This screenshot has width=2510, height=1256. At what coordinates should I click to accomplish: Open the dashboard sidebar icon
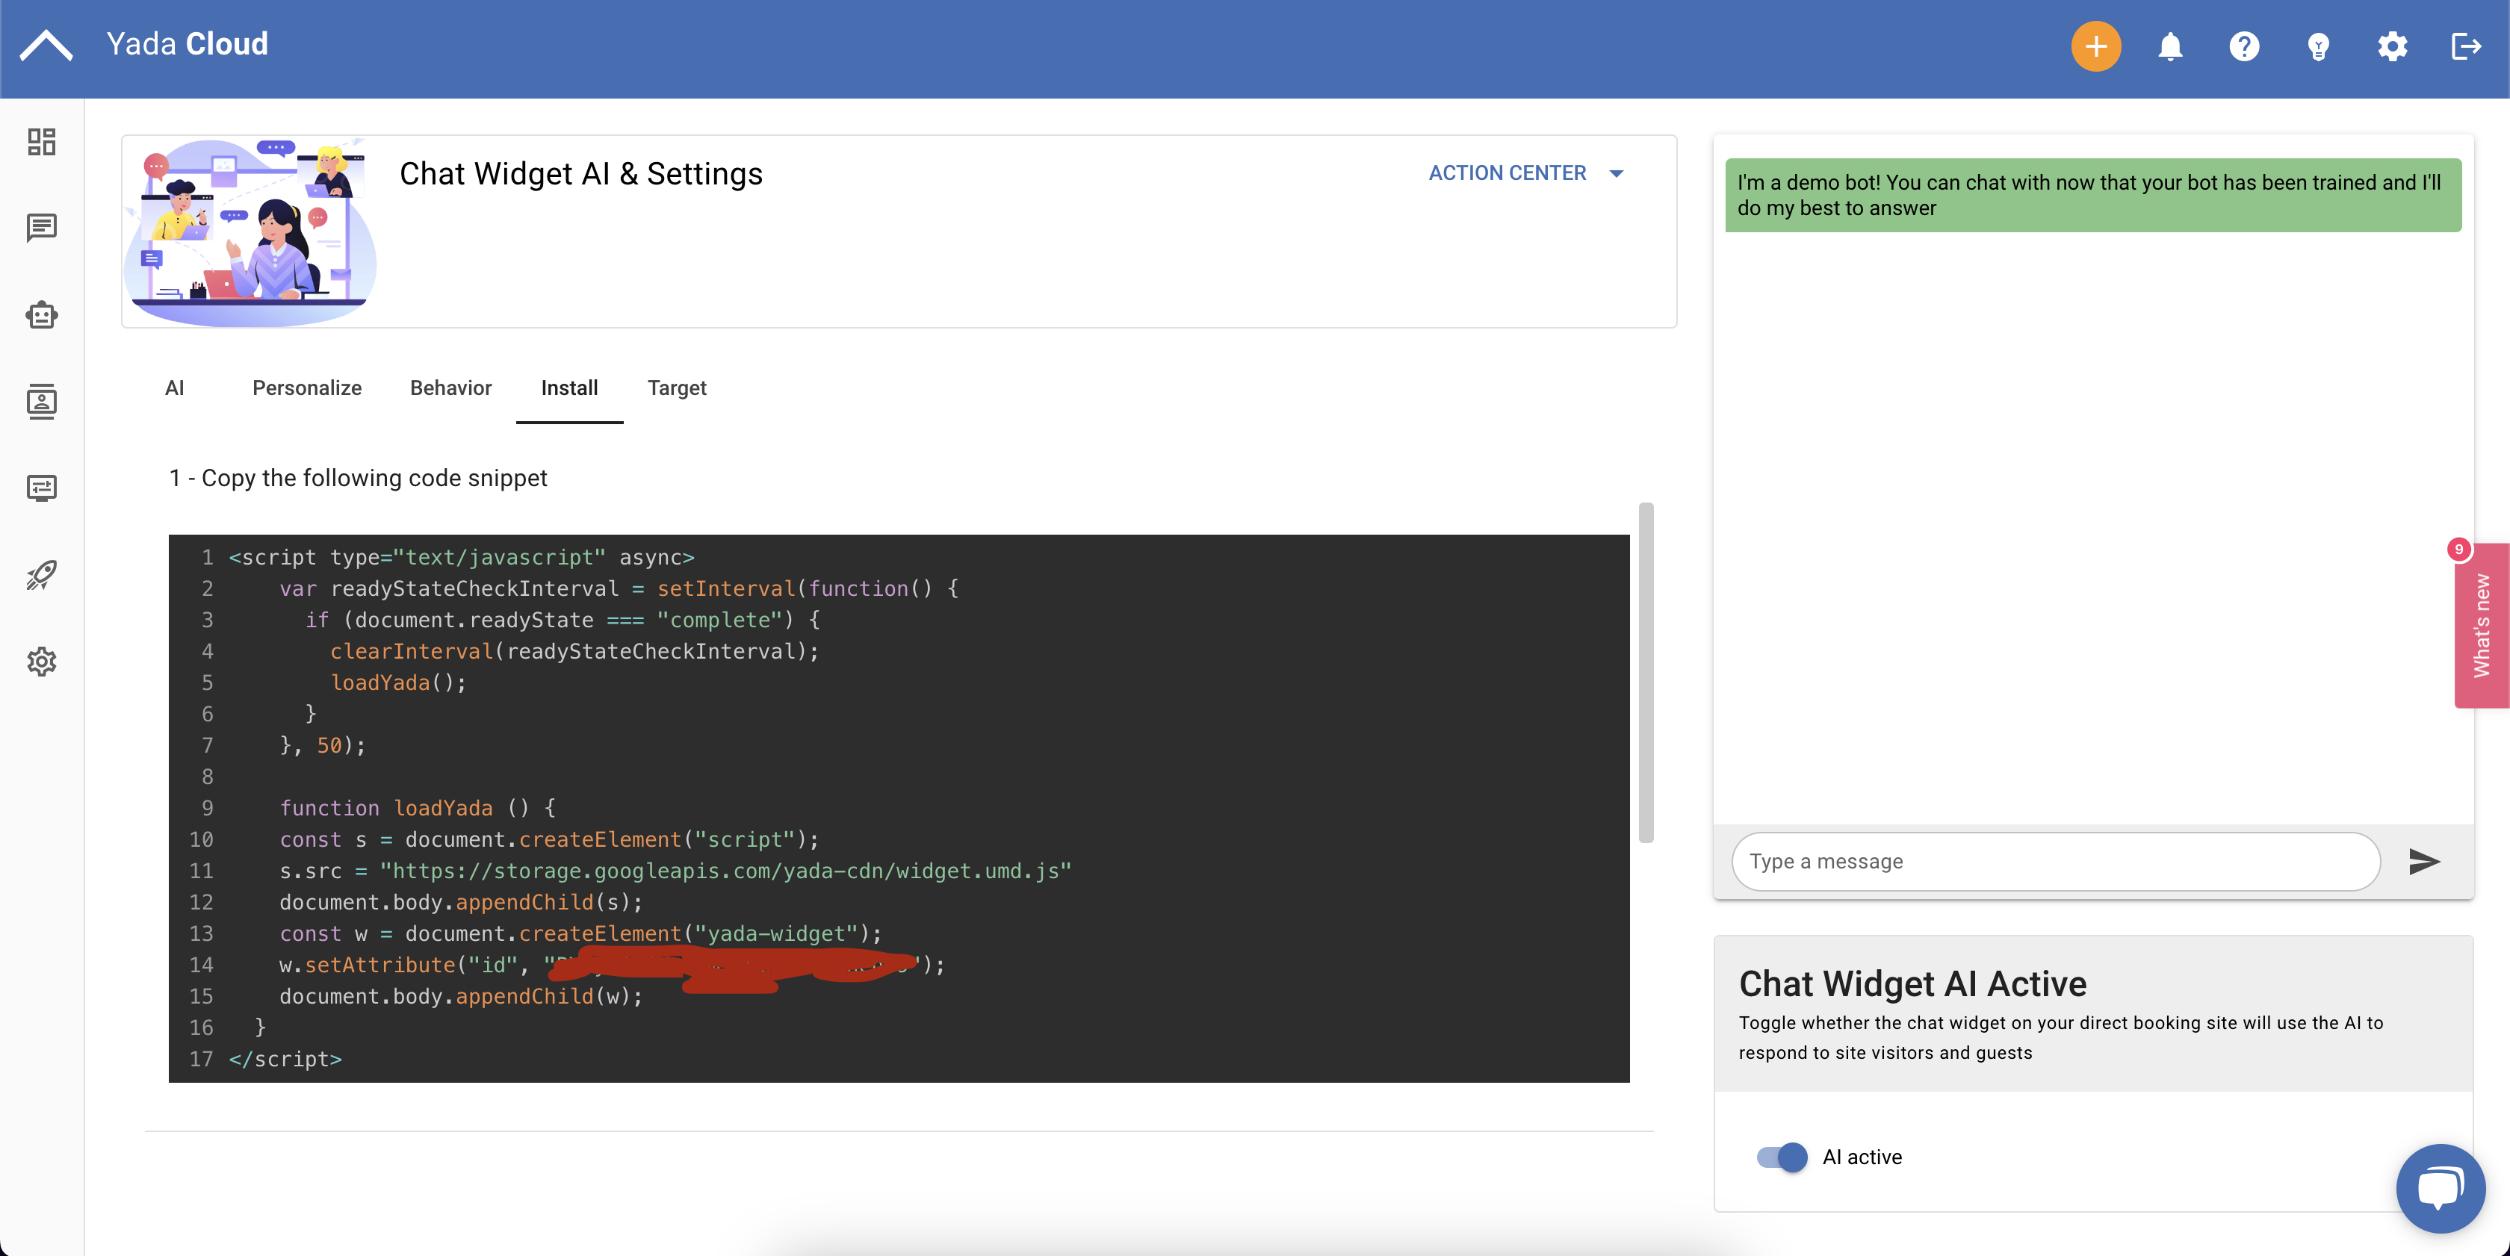[42, 142]
